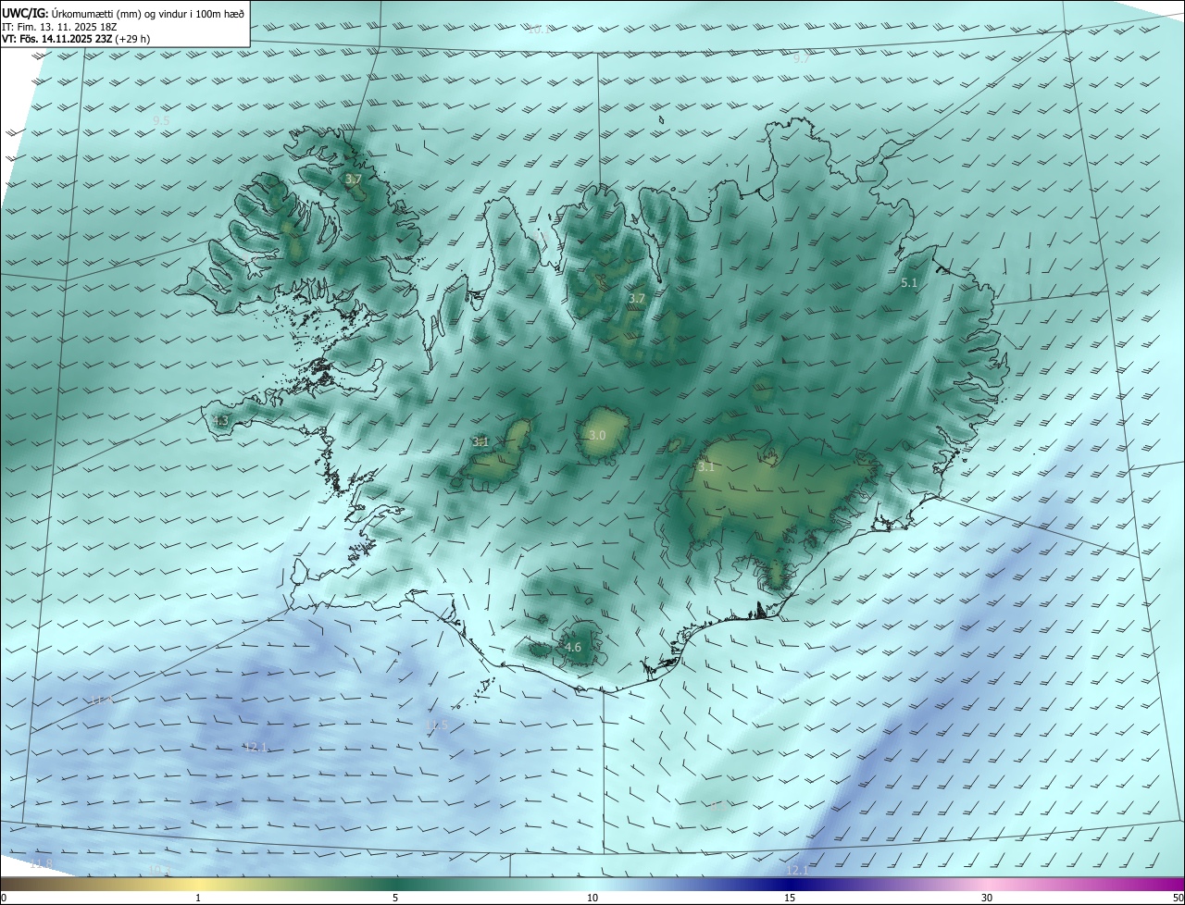1185x905 pixels.
Task: Click the light pink colorbar segment above 30
Action: 987,884
